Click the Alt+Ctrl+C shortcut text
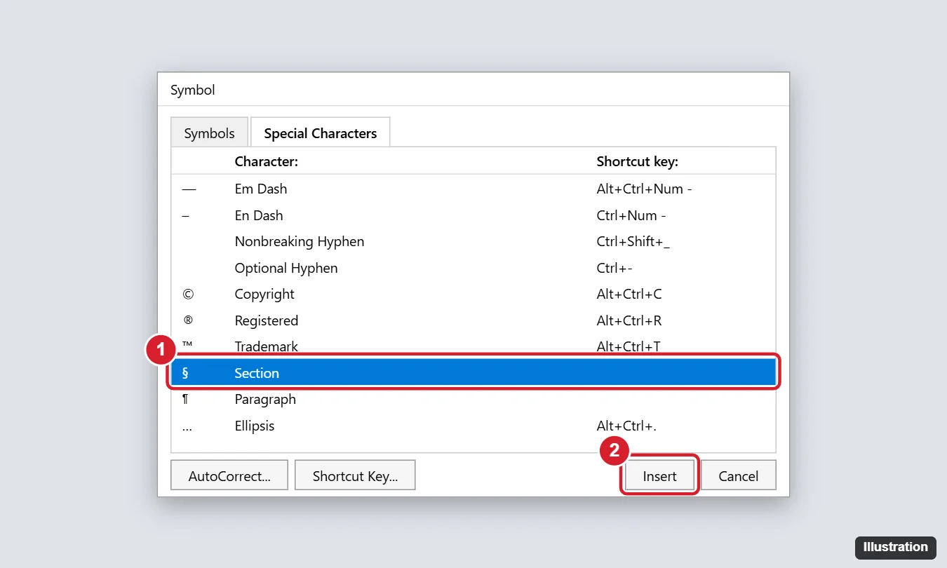The image size is (947, 568). coord(629,295)
